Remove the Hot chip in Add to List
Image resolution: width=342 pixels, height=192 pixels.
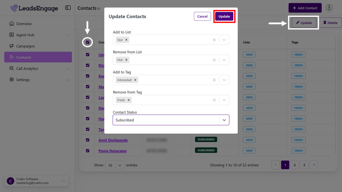point(126,40)
